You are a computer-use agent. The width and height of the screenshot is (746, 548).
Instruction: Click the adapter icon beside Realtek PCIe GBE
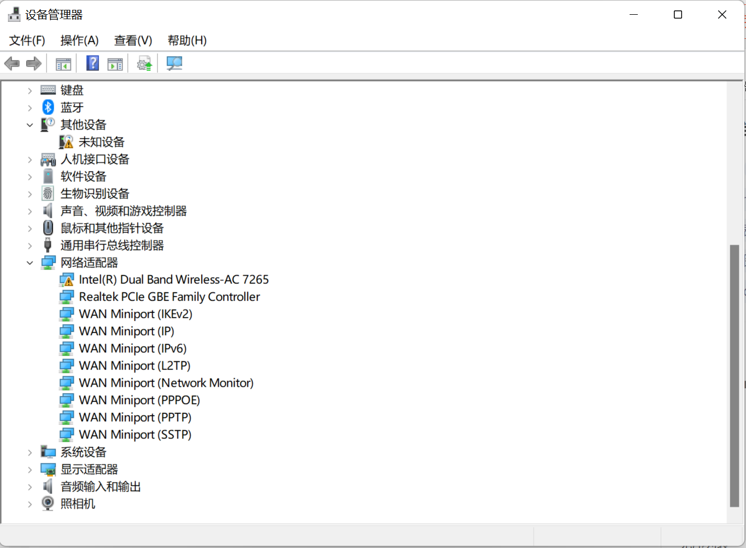pyautogui.click(x=66, y=297)
